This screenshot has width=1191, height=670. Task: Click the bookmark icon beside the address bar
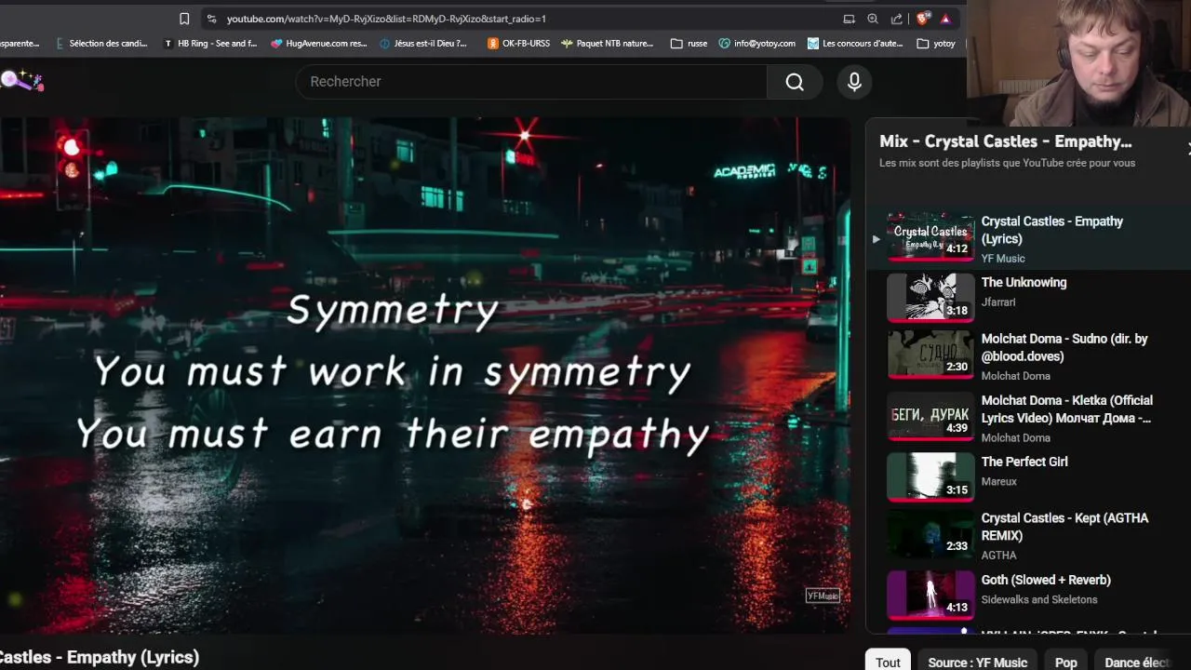coord(184,19)
